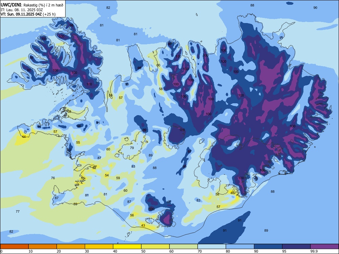Select the humidity value '51' on the map

83,178
